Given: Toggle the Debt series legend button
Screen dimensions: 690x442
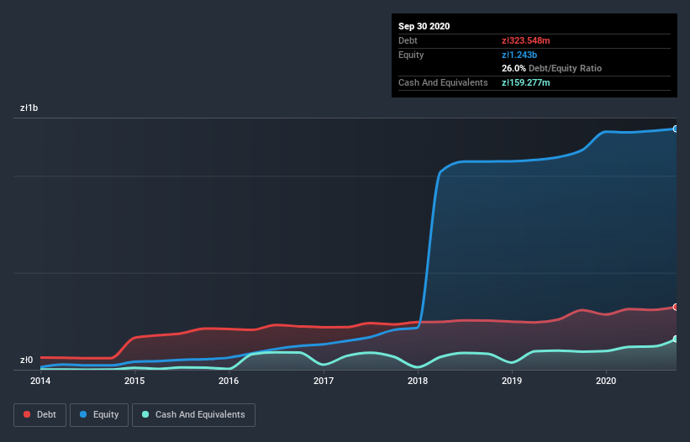Looking at the screenshot, I should [40, 415].
